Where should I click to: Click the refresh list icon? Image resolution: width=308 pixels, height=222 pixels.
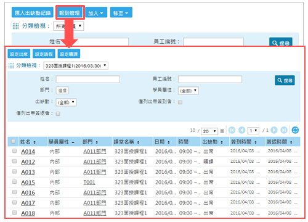(x=295, y=130)
